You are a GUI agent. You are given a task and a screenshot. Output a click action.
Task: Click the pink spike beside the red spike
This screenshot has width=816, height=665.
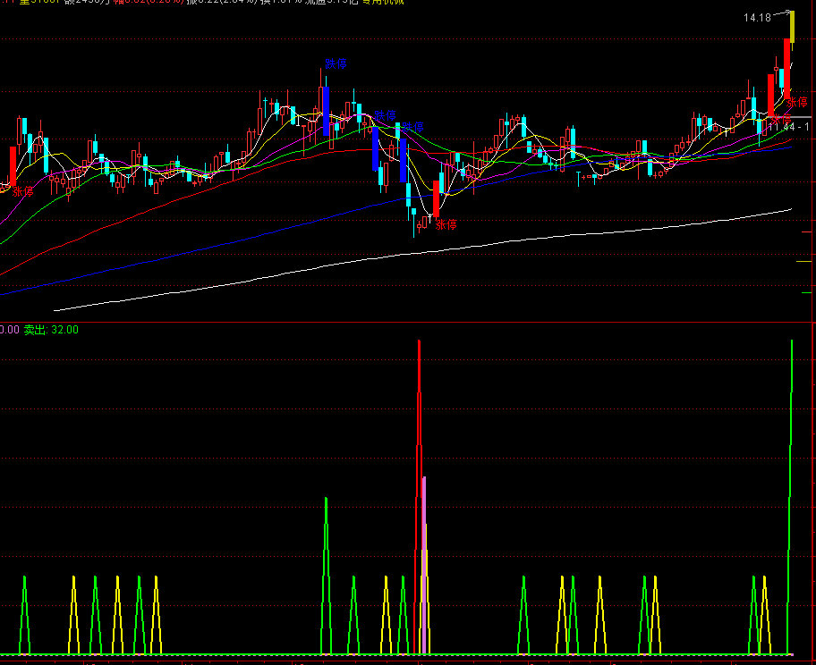(x=424, y=565)
